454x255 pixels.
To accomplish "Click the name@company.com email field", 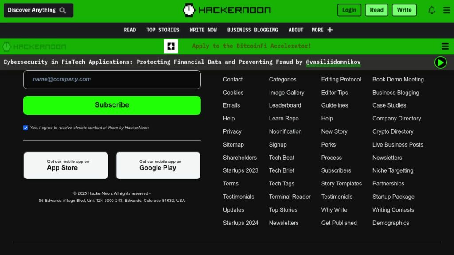I will (x=112, y=80).
